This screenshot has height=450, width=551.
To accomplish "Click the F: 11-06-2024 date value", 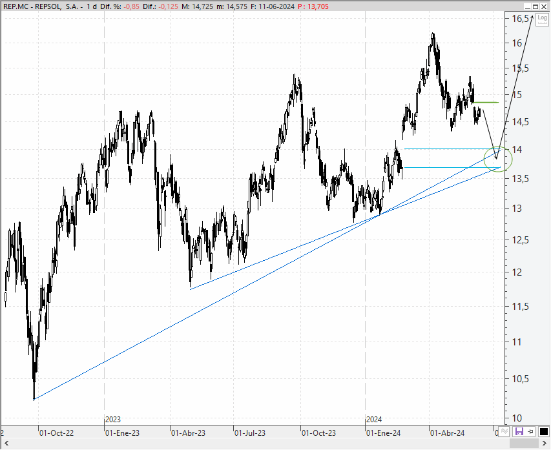I will tap(273, 6).
